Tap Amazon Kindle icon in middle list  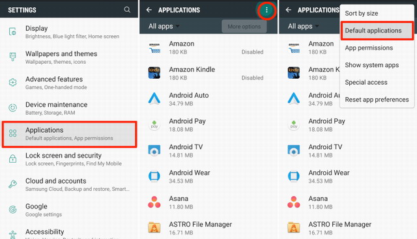[154, 73]
